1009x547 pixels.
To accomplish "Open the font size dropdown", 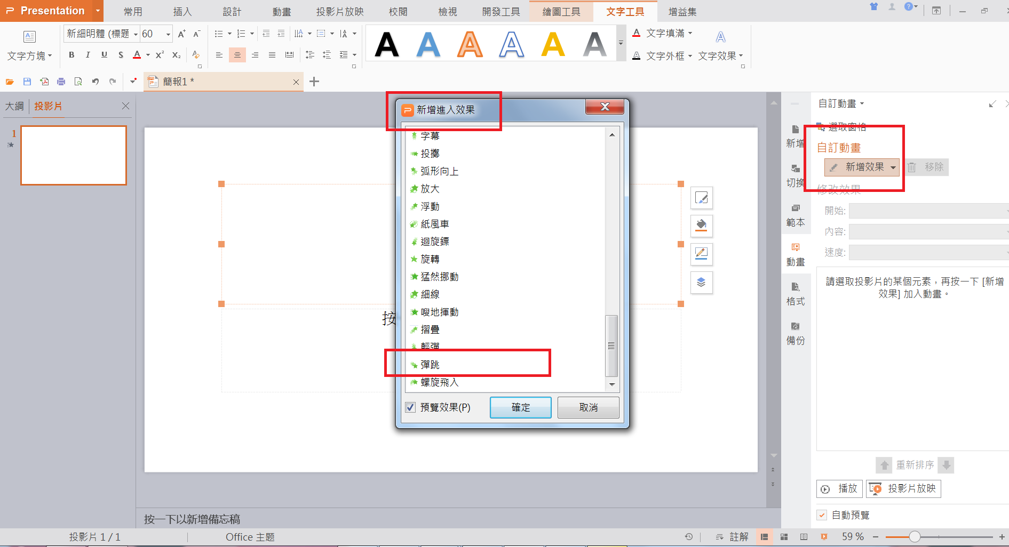I will (168, 34).
